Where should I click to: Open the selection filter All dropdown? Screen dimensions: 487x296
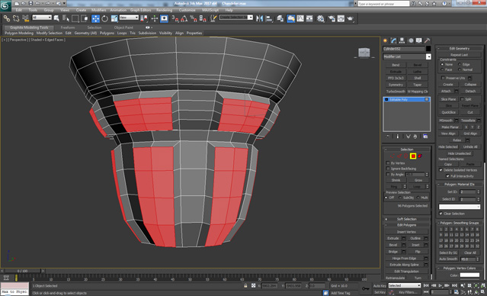coord(42,18)
